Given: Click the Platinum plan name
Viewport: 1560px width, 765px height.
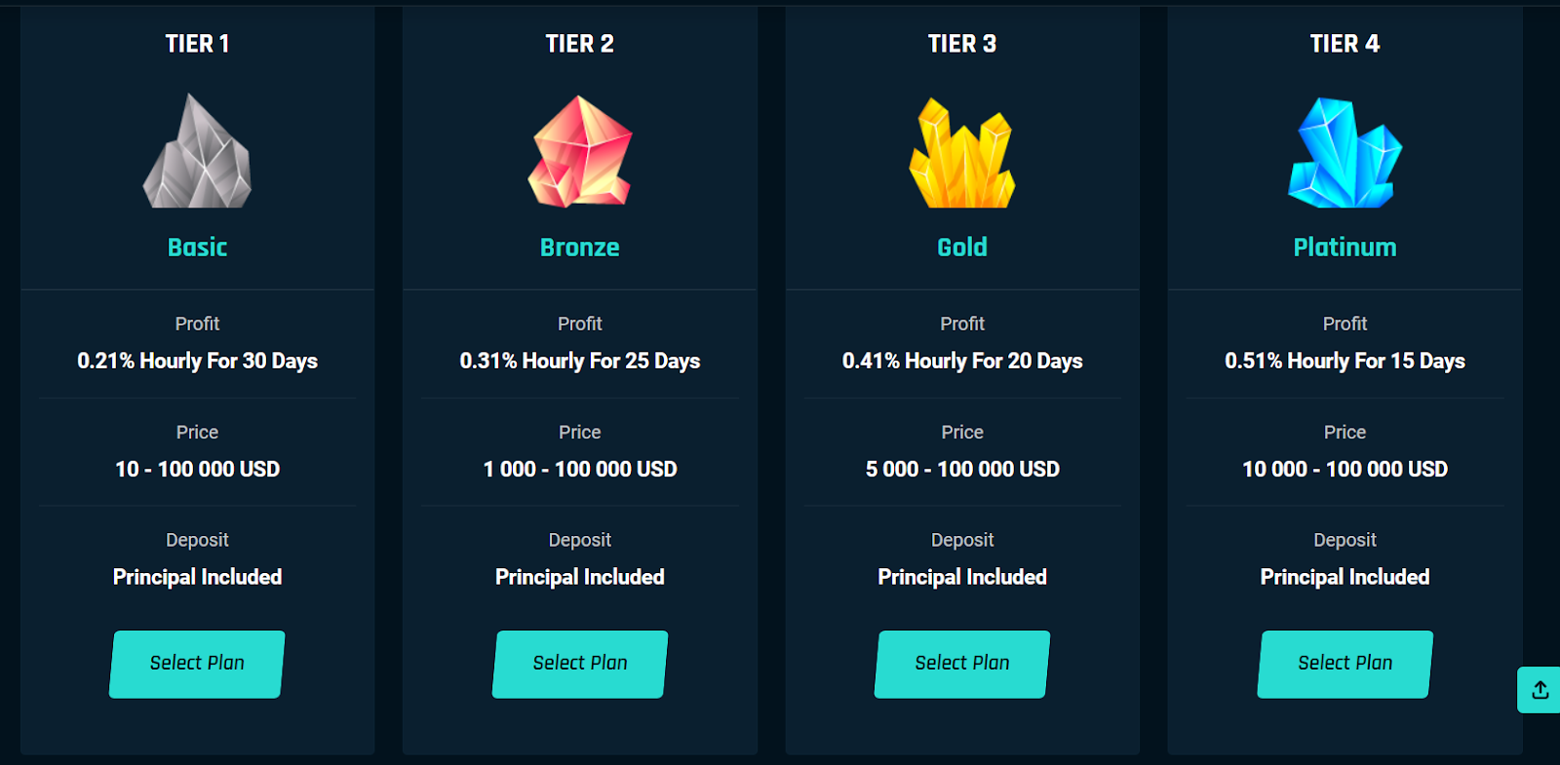Looking at the screenshot, I should pos(1345,248).
